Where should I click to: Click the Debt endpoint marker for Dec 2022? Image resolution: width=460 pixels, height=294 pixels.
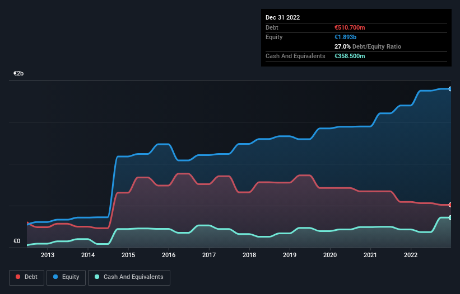(450, 205)
